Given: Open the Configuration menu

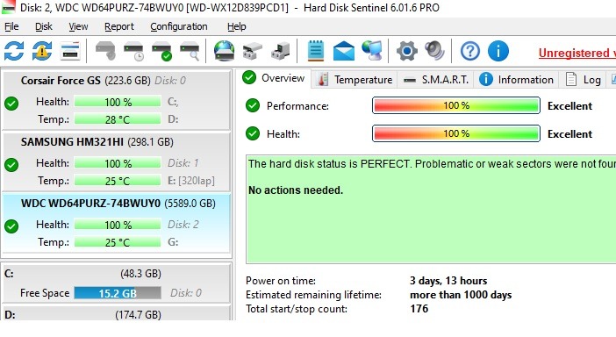Looking at the screenshot, I should [x=179, y=26].
